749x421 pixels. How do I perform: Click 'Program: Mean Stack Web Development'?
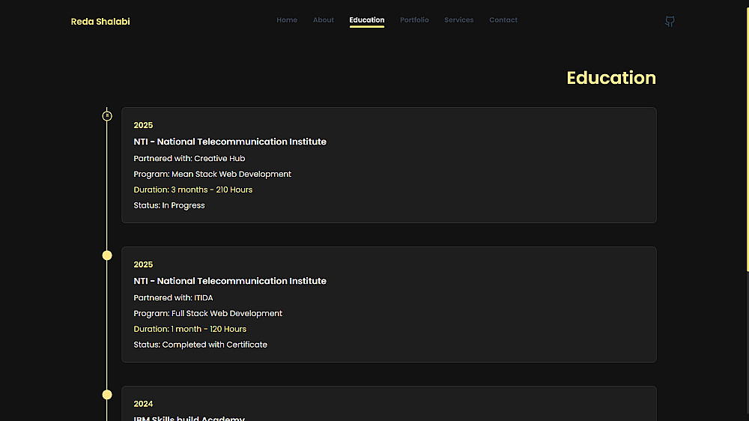click(x=212, y=174)
